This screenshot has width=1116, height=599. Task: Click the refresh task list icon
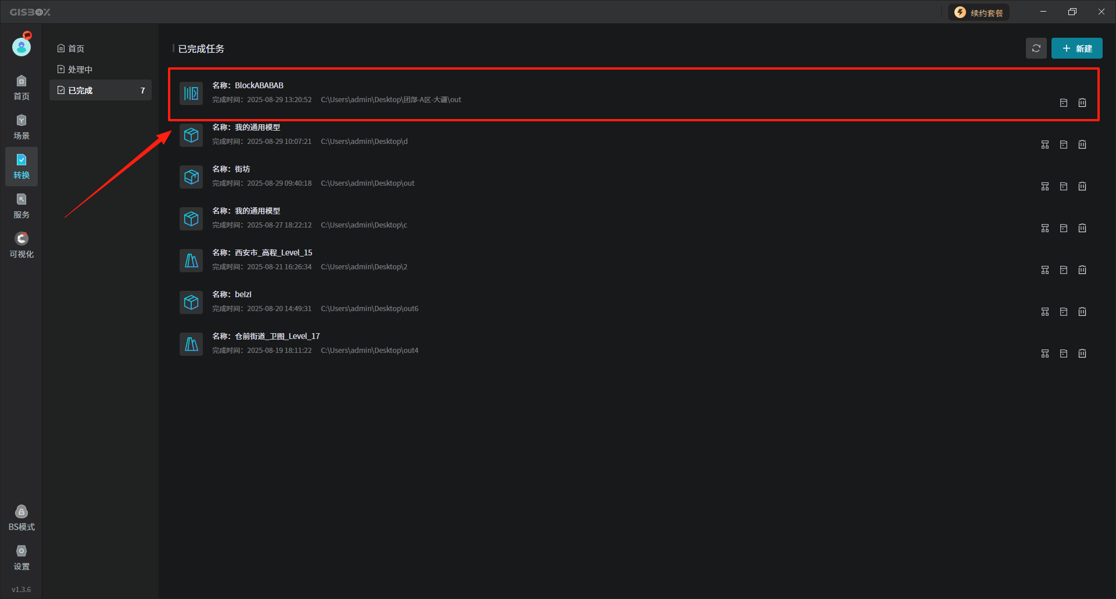click(x=1036, y=48)
